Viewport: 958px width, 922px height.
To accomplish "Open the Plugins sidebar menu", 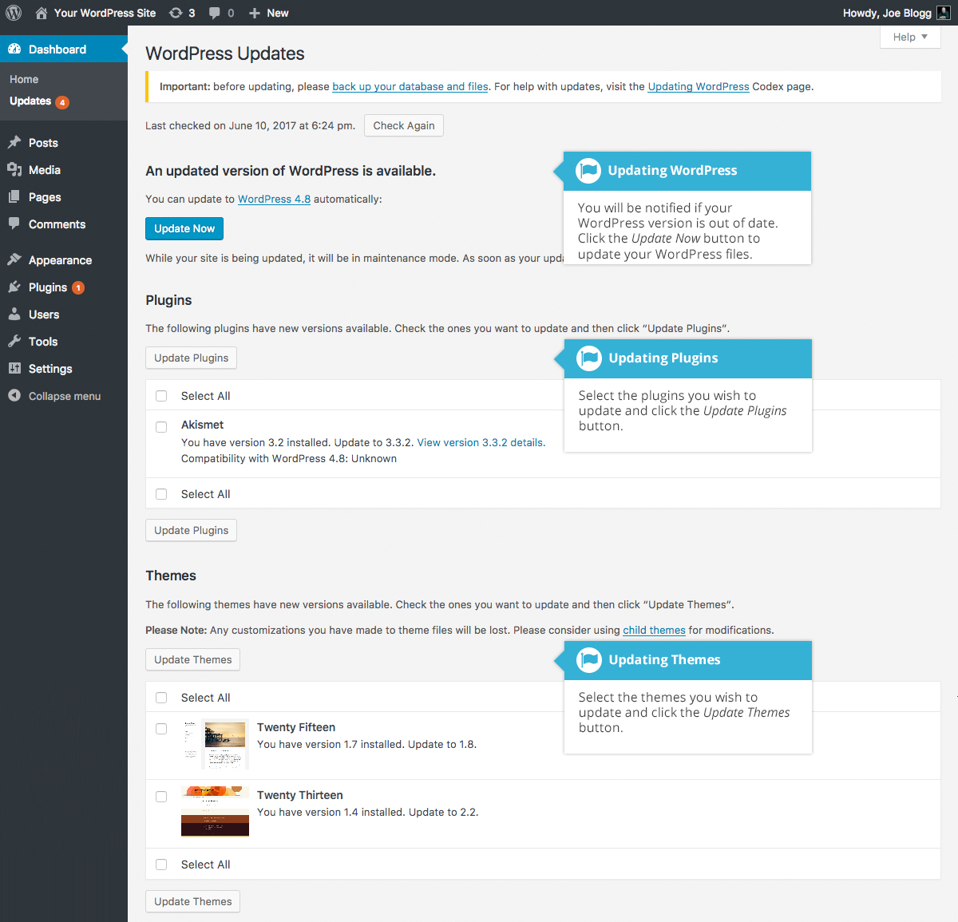I will coord(64,287).
